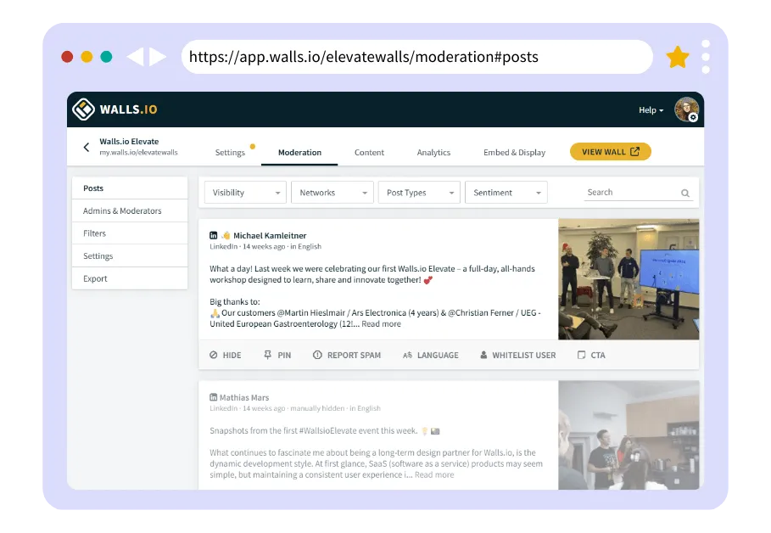This screenshot has width=771, height=533.
Task: Click the yellow bookmark star icon
Action: [x=678, y=57]
